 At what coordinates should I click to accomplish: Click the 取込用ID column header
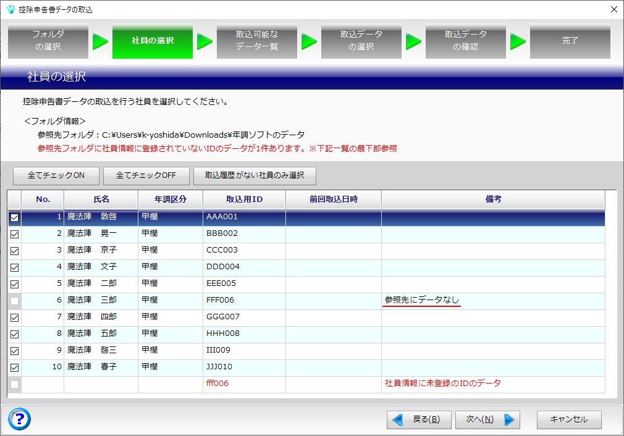(244, 199)
